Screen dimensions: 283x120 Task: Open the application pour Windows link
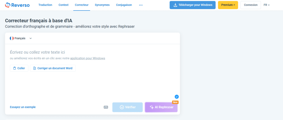87,58
